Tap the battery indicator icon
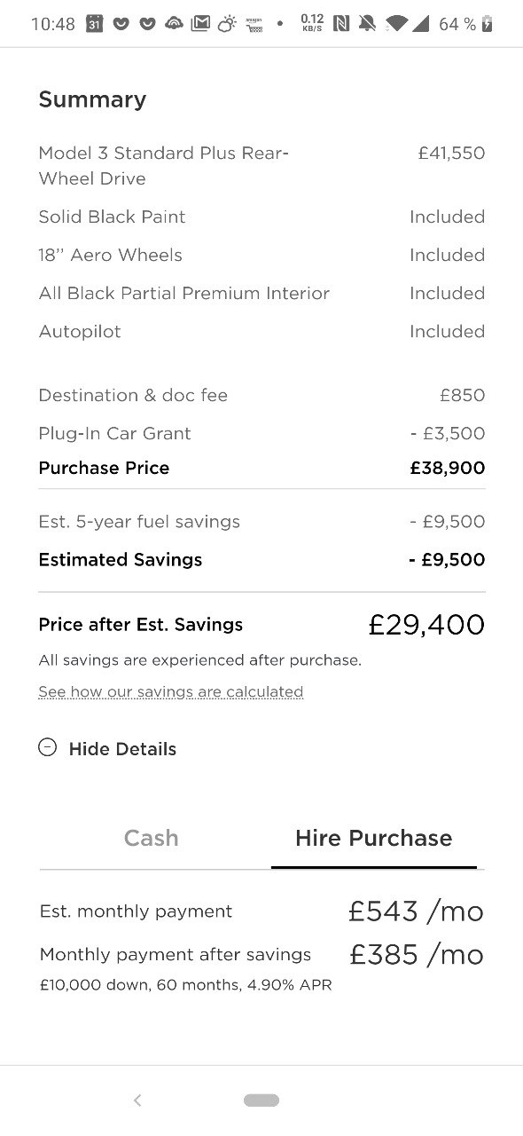This screenshot has width=523, height=1136. [x=487, y=24]
